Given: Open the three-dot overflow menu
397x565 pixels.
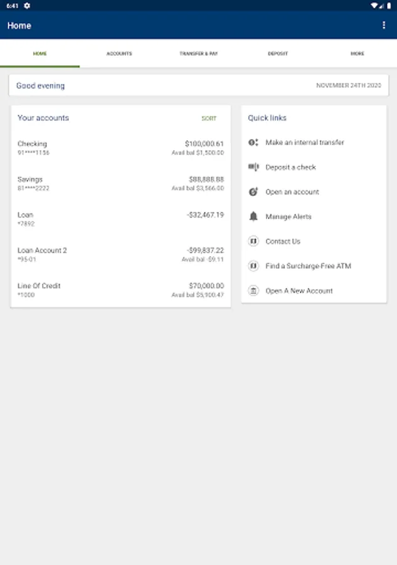Looking at the screenshot, I should click(x=384, y=25).
